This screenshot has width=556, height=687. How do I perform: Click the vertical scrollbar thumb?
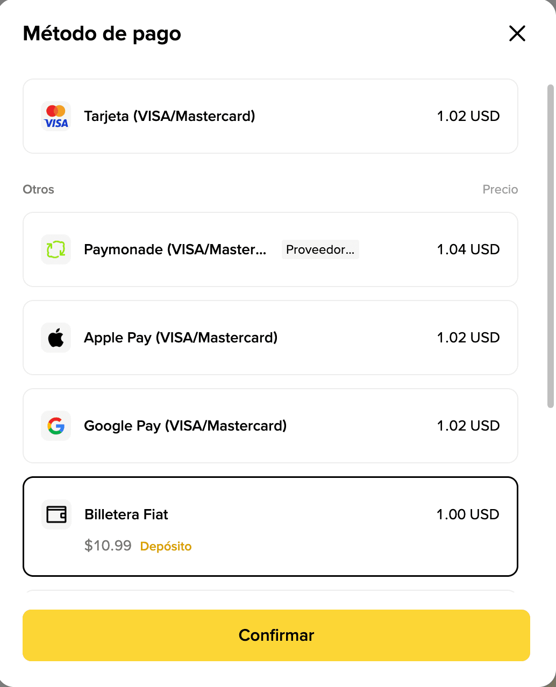coord(550,245)
